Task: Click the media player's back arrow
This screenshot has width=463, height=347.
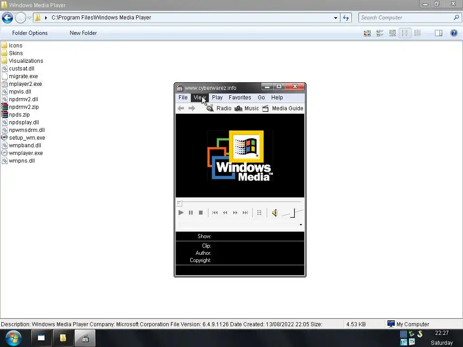Action: coord(181,108)
